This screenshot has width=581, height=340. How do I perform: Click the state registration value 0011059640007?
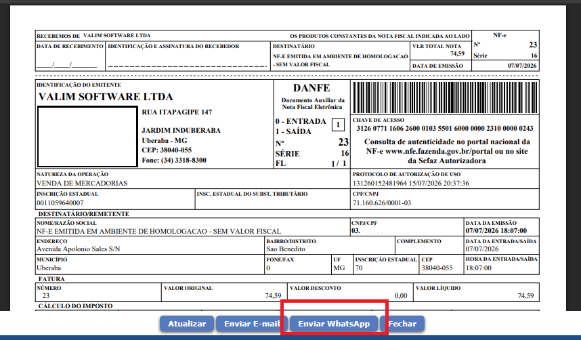pyautogui.click(x=60, y=203)
